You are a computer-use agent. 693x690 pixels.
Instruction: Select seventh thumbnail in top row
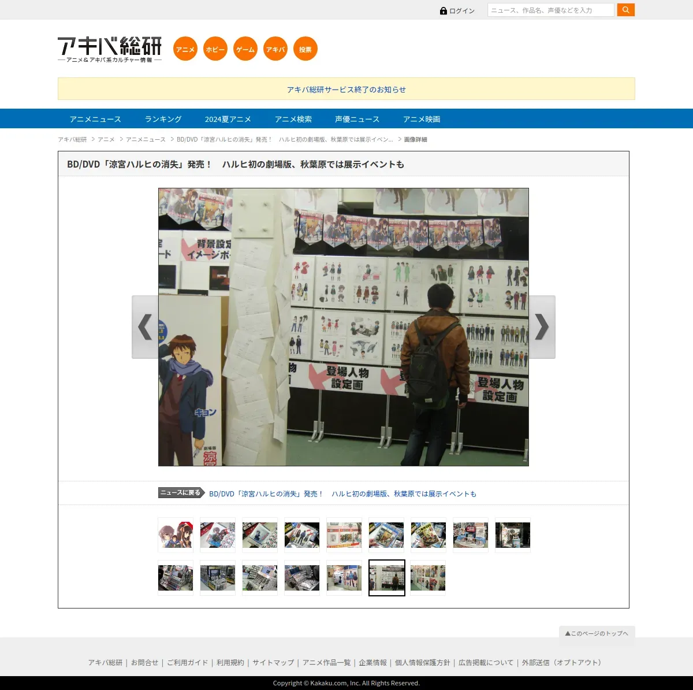point(429,535)
